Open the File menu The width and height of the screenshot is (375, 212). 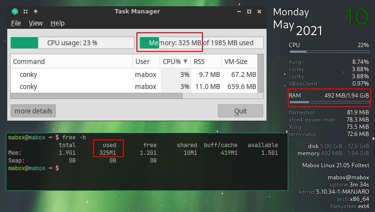(x=16, y=23)
